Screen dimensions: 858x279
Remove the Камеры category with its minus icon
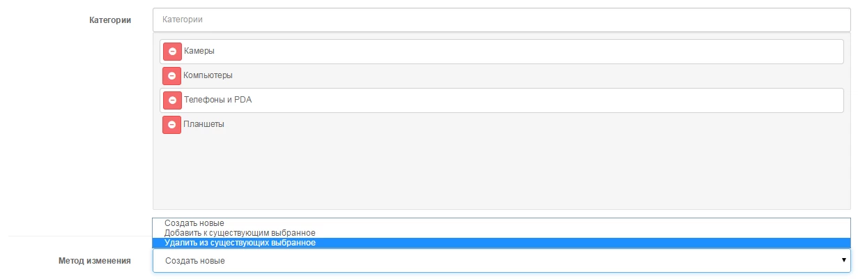[x=171, y=51]
